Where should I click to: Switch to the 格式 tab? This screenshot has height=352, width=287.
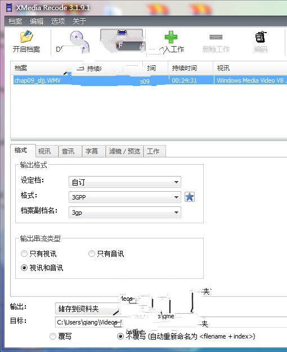(23, 150)
